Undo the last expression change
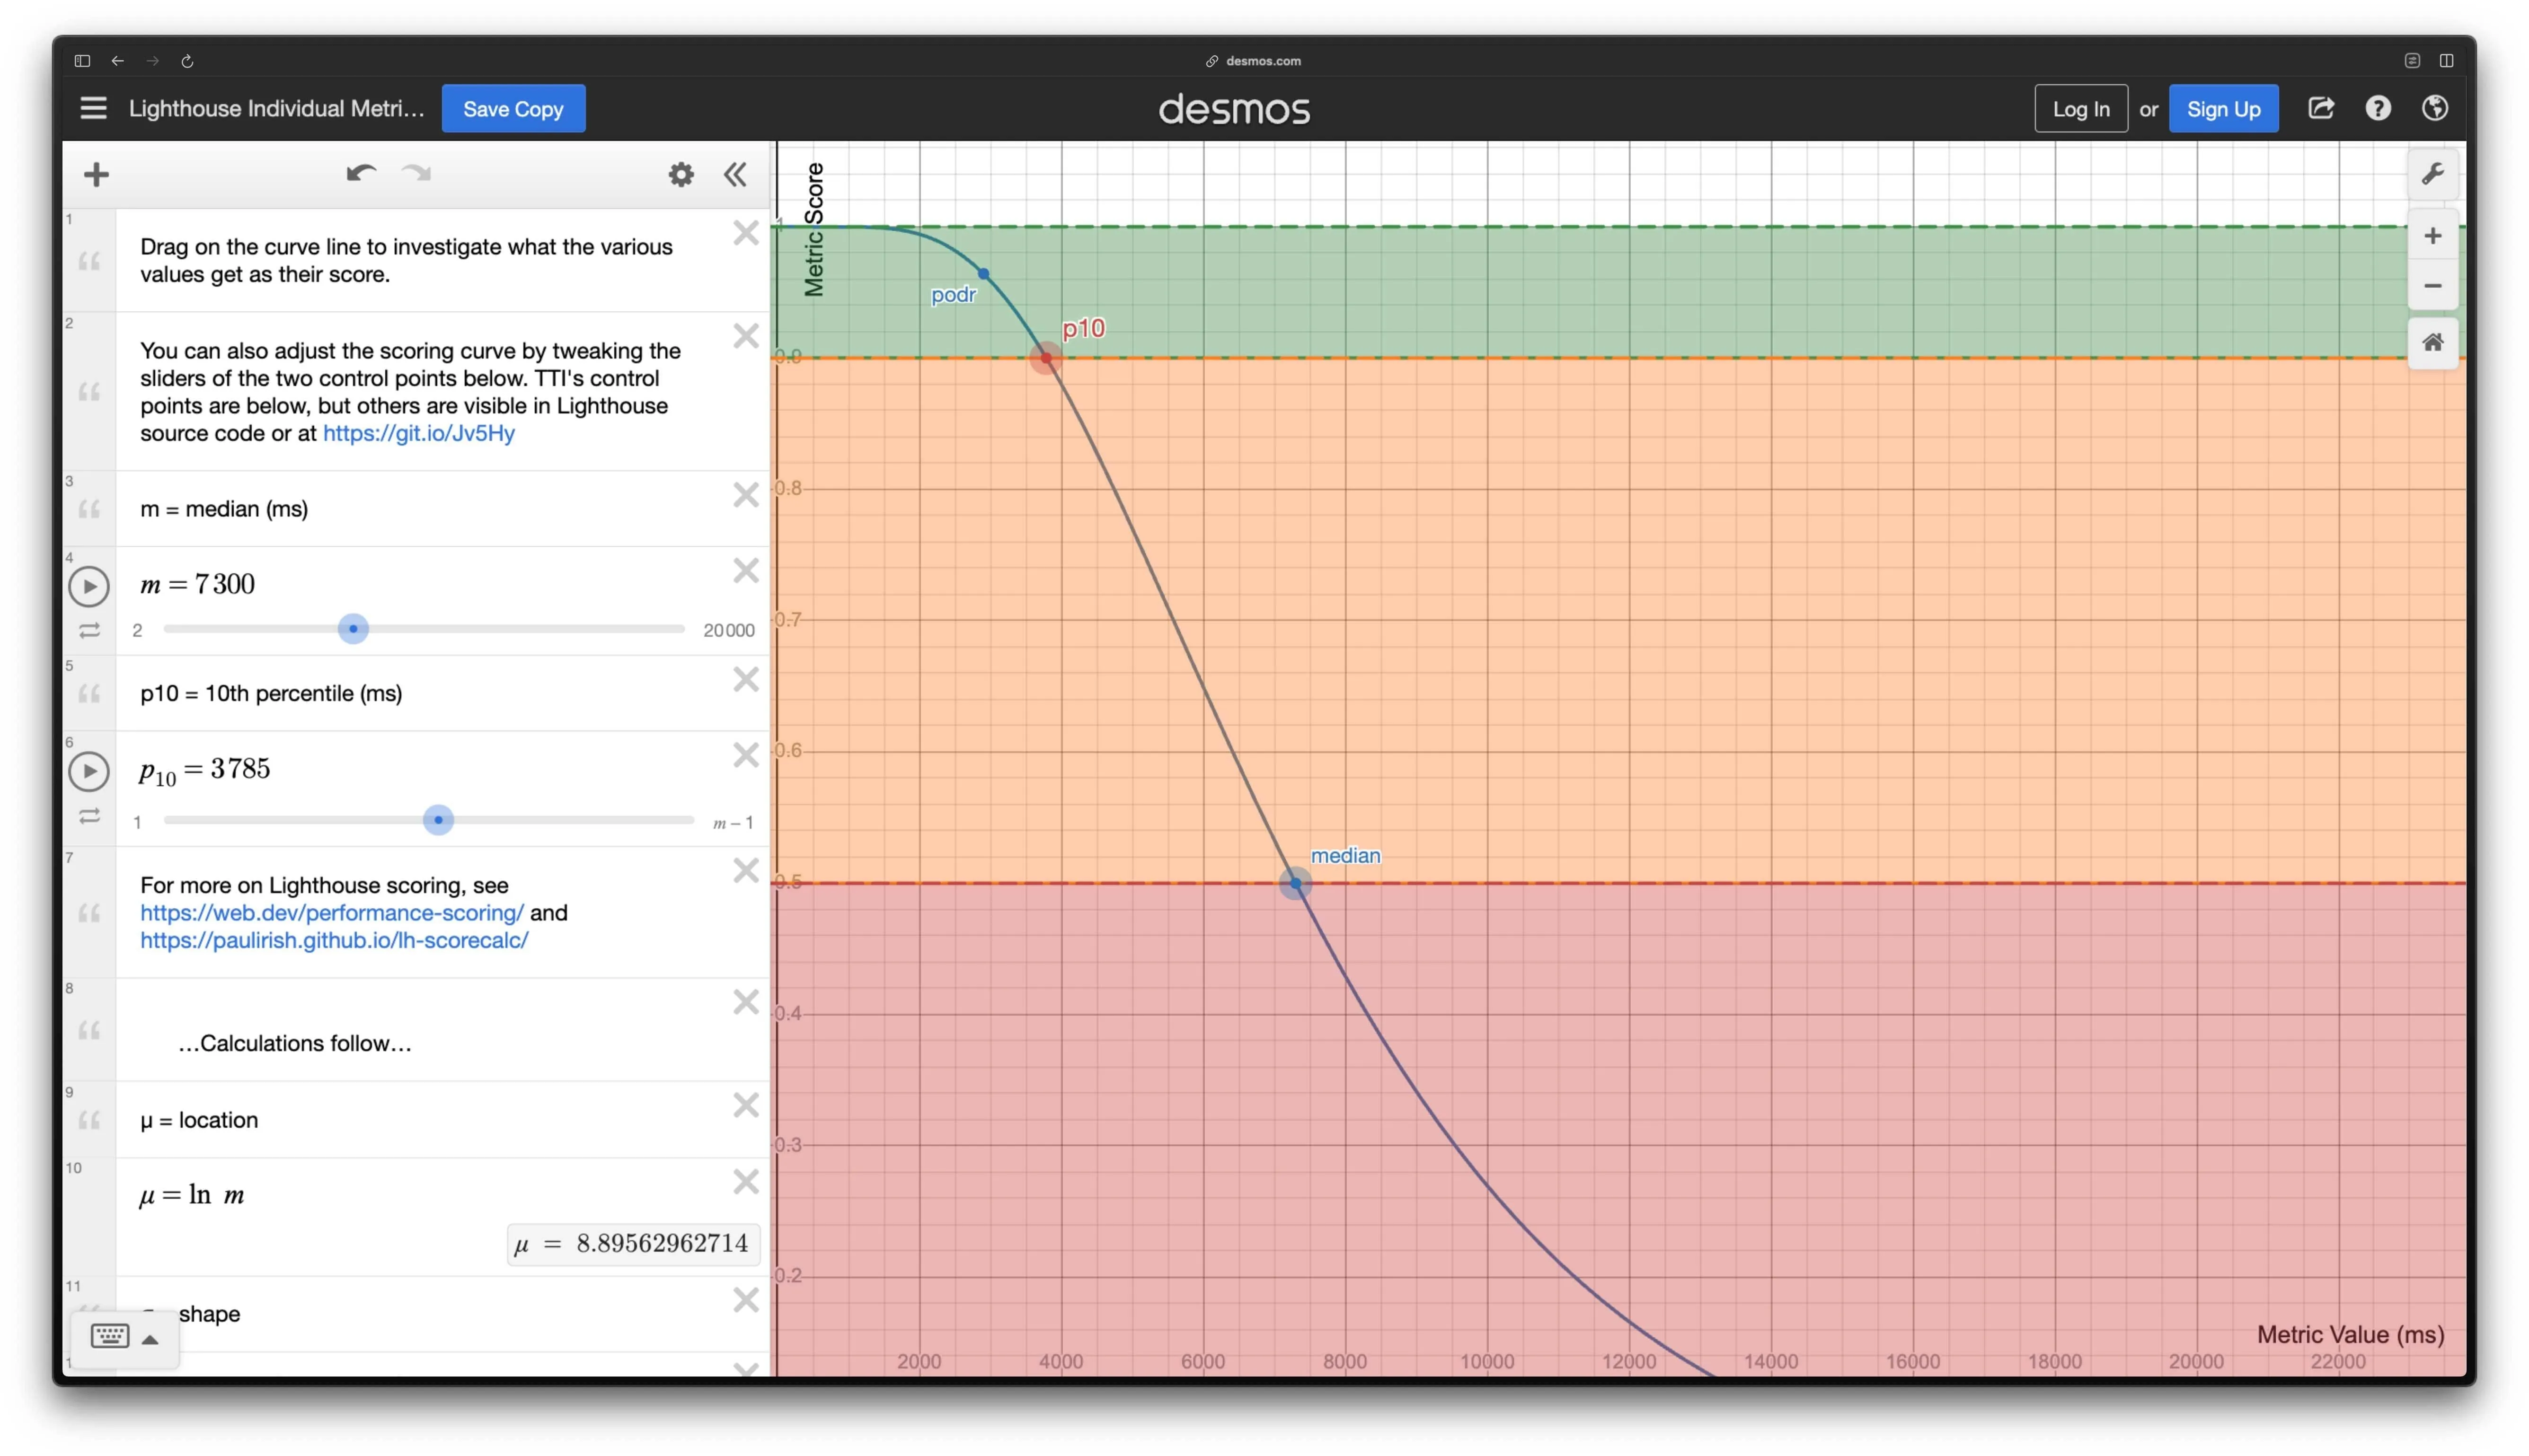The width and height of the screenshot is (2529, 1456). click(x=360, y=173)
